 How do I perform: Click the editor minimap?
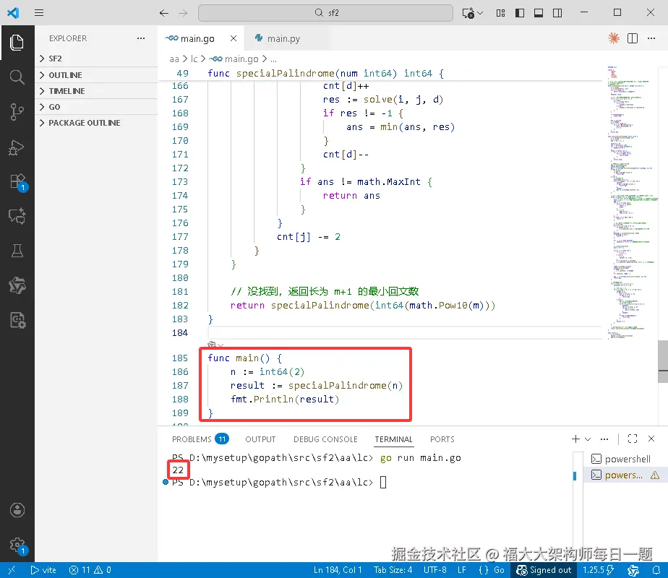[x=630, y=202]
